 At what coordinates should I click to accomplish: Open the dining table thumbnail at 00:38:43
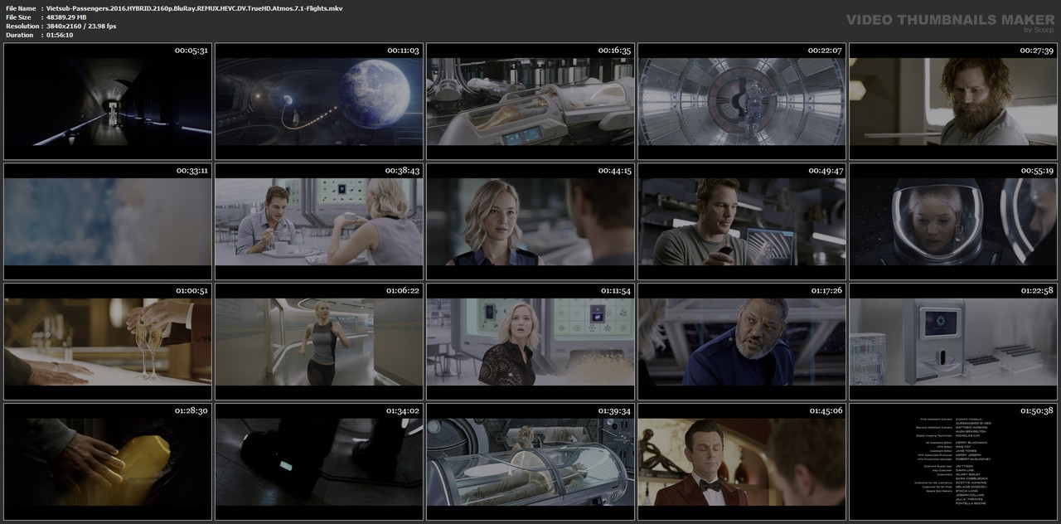coord(319,221)
